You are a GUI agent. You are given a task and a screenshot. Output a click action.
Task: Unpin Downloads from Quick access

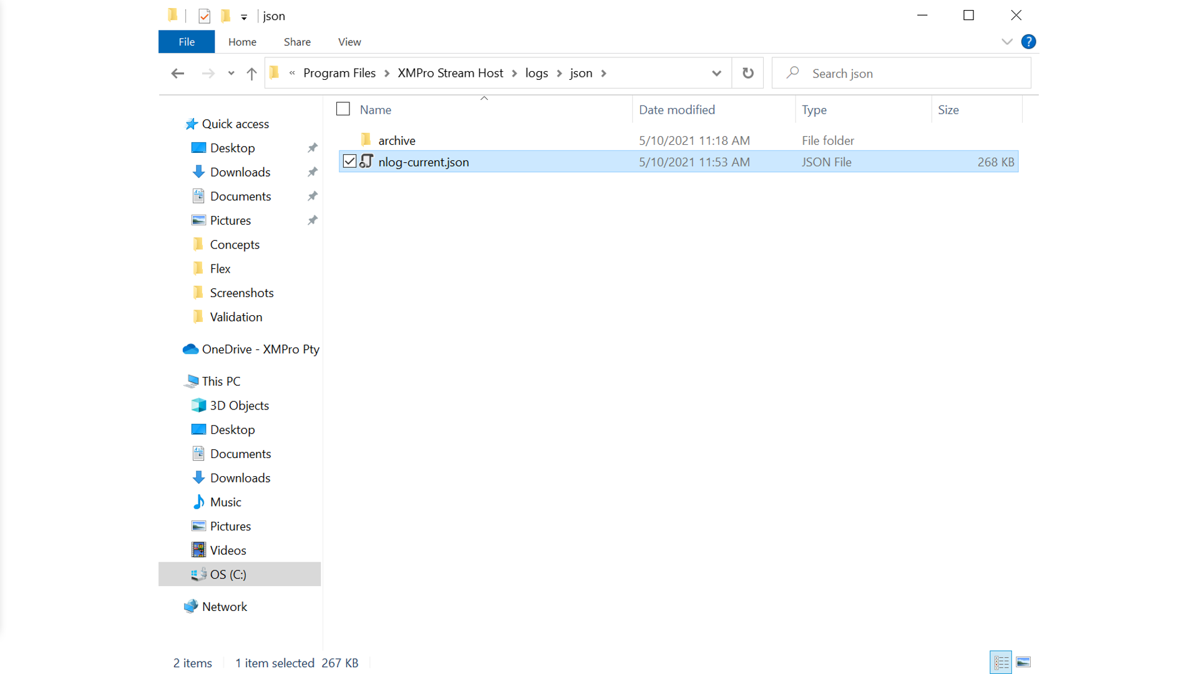312,172
